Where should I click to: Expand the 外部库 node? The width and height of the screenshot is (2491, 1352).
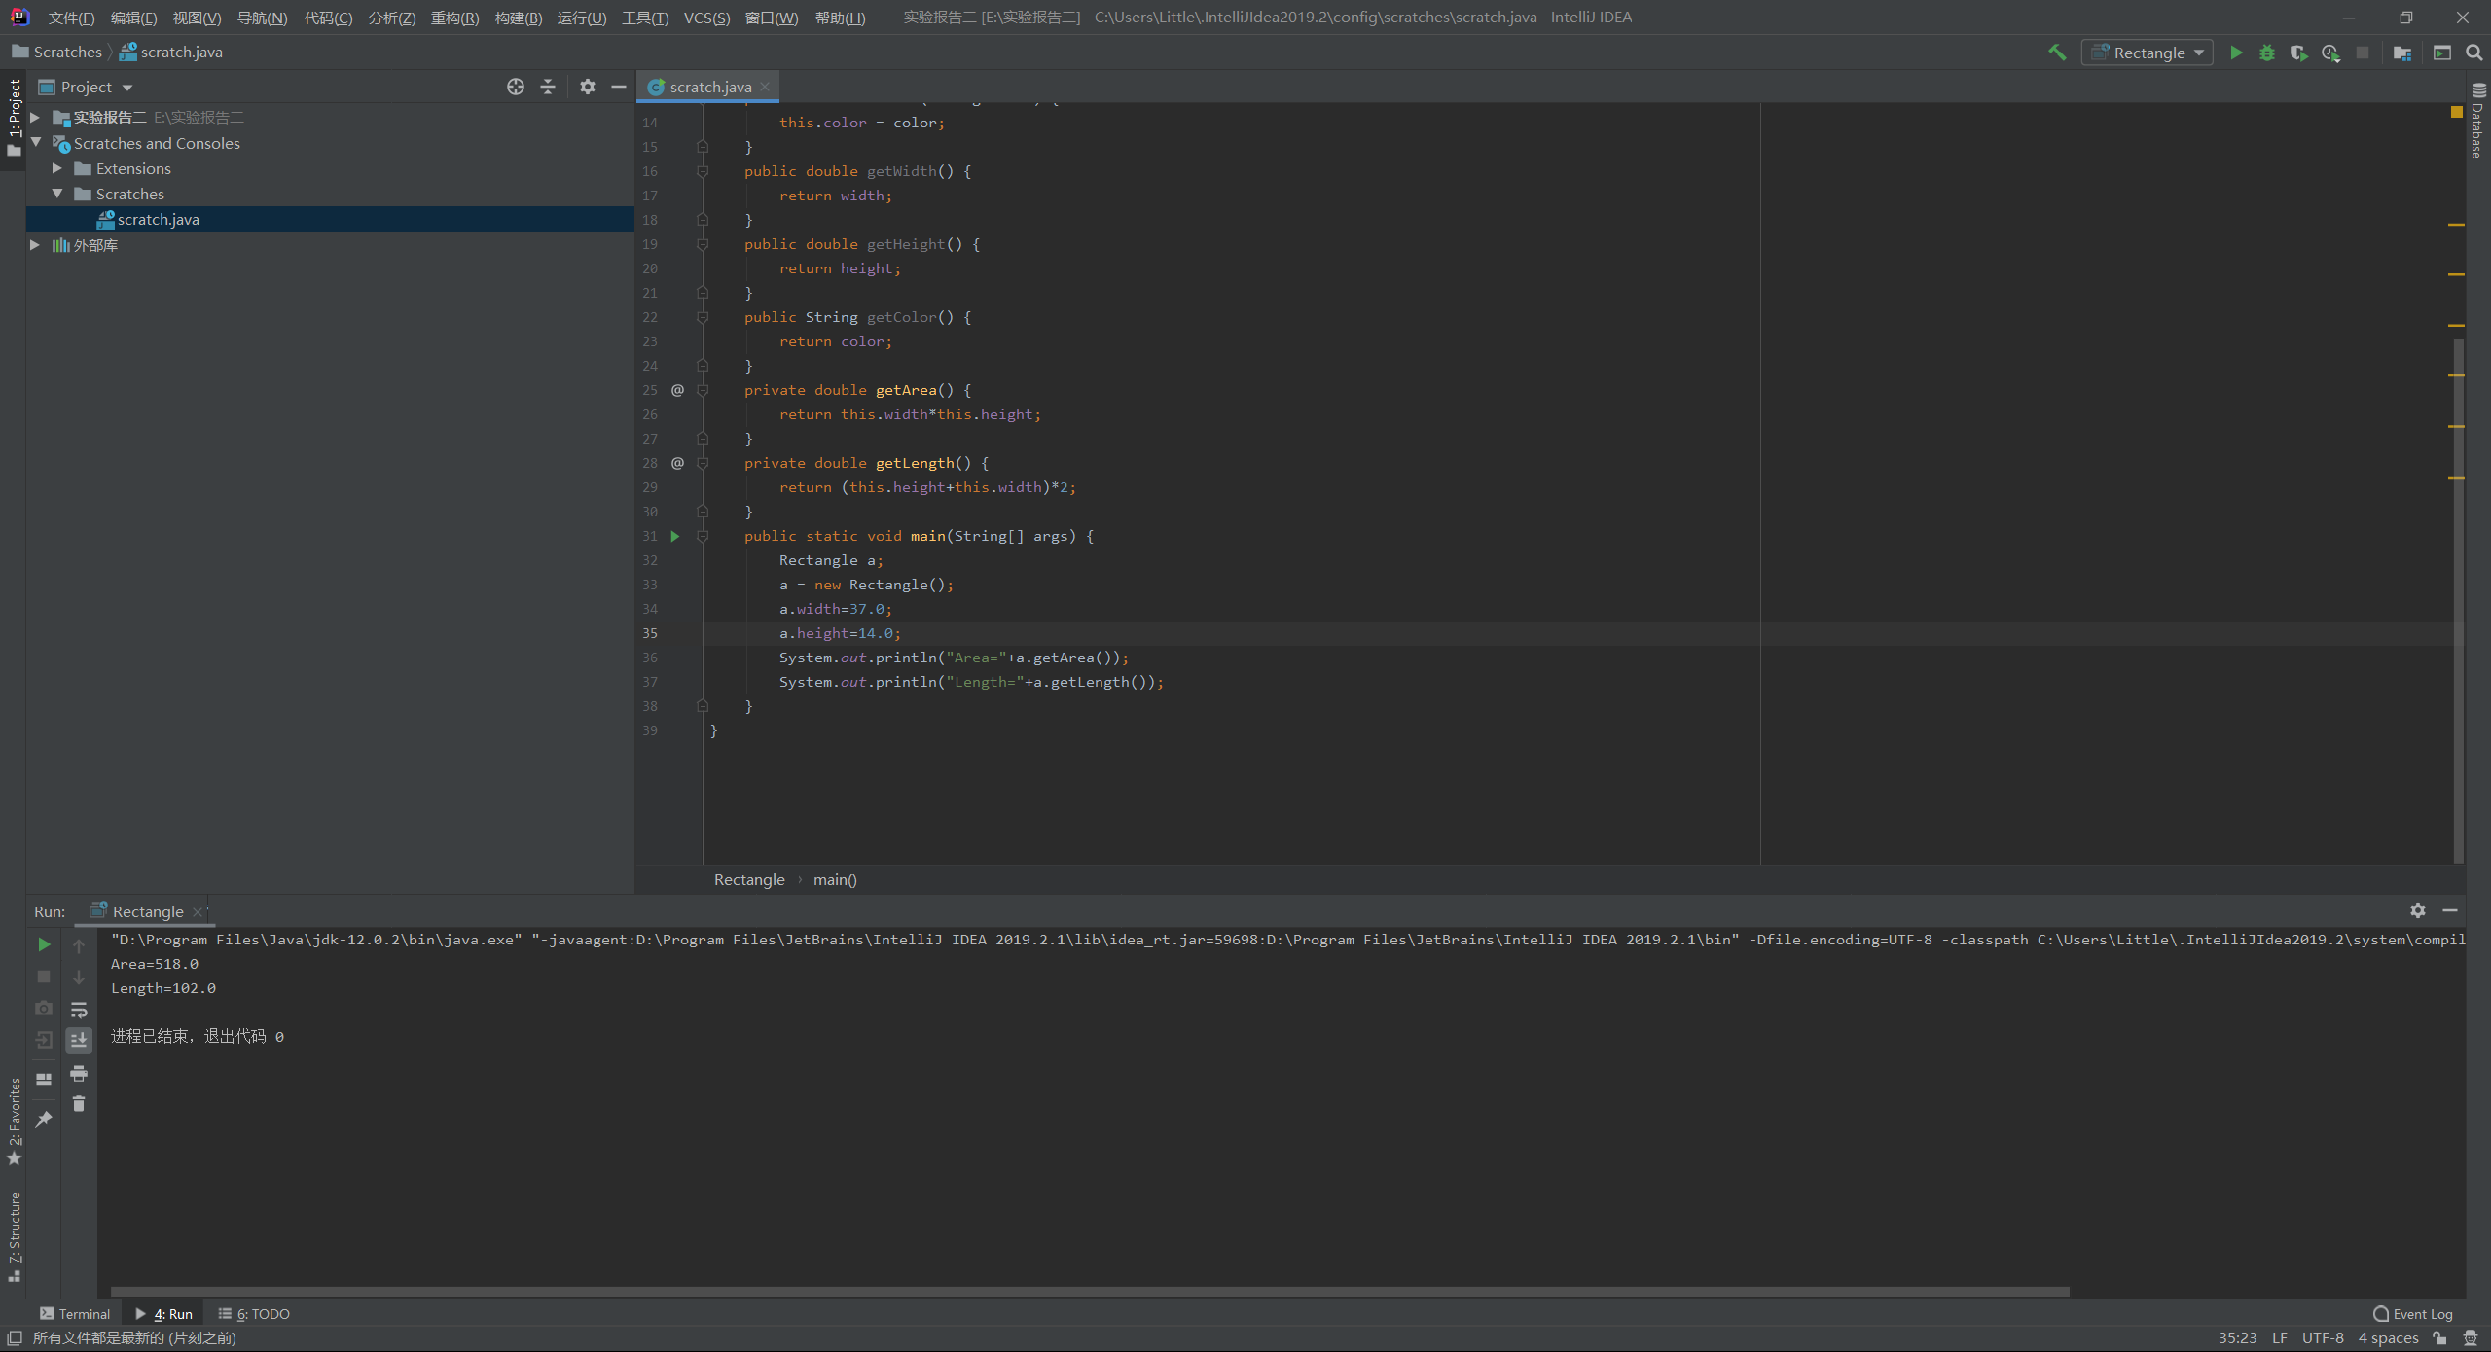coord(35,244)
